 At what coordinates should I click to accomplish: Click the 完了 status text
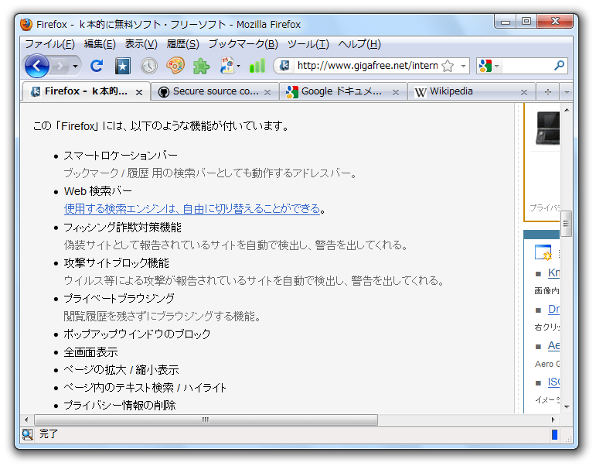(x=49, y=434)
